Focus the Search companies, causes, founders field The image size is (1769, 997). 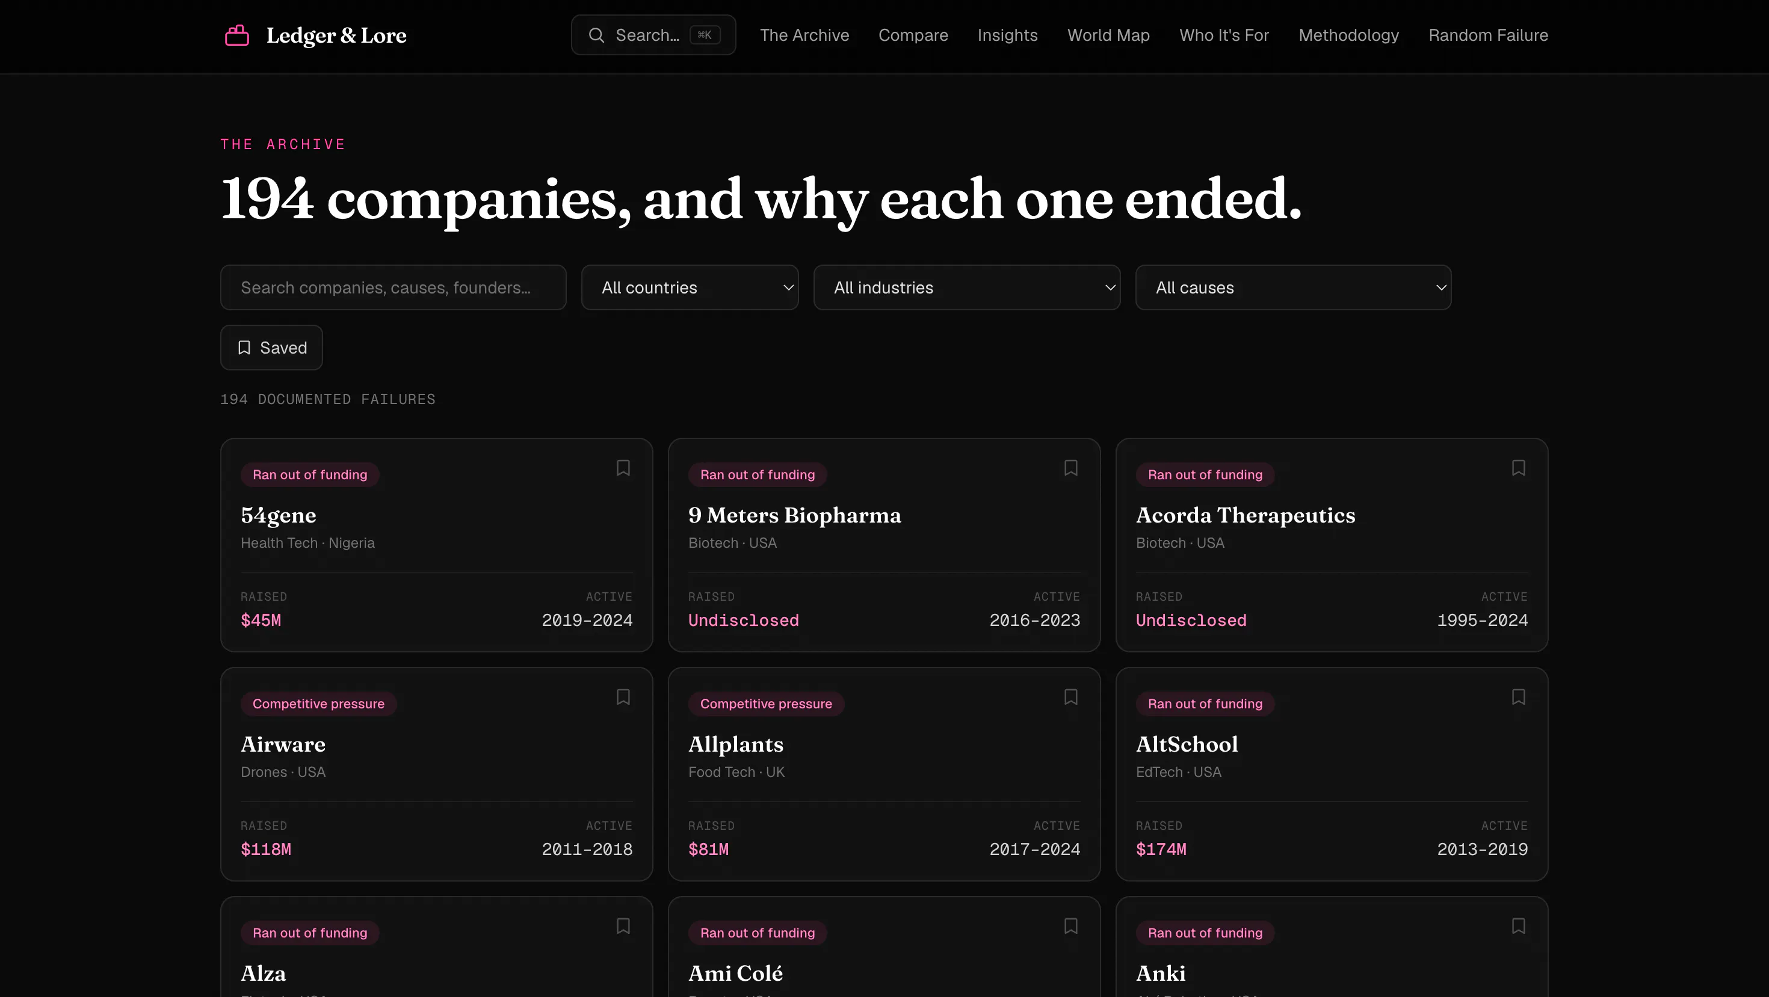click(393, 287)
